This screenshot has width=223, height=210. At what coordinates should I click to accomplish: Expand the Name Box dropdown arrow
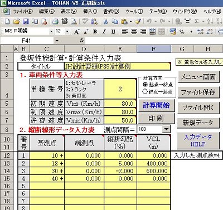point(57,41)
